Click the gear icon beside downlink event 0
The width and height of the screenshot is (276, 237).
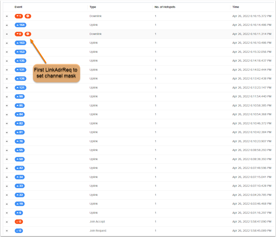click(28, 34)
